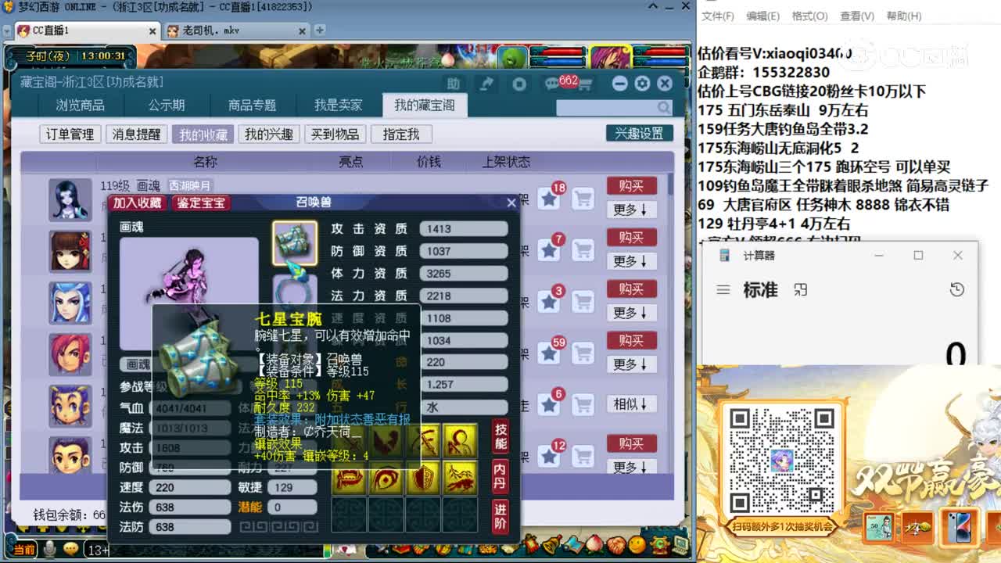Select the red-haired character avatar

[70, 354]
